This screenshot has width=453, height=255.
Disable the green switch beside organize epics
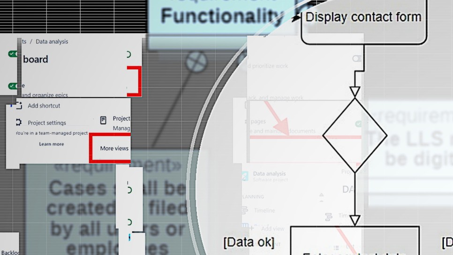click(x=13, y=86)
